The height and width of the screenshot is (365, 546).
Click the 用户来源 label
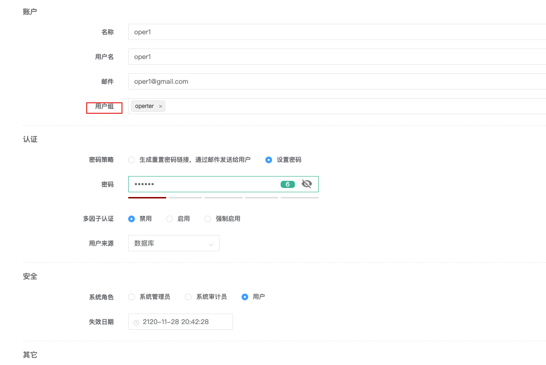pyautogui.click(x=101, y=243)
